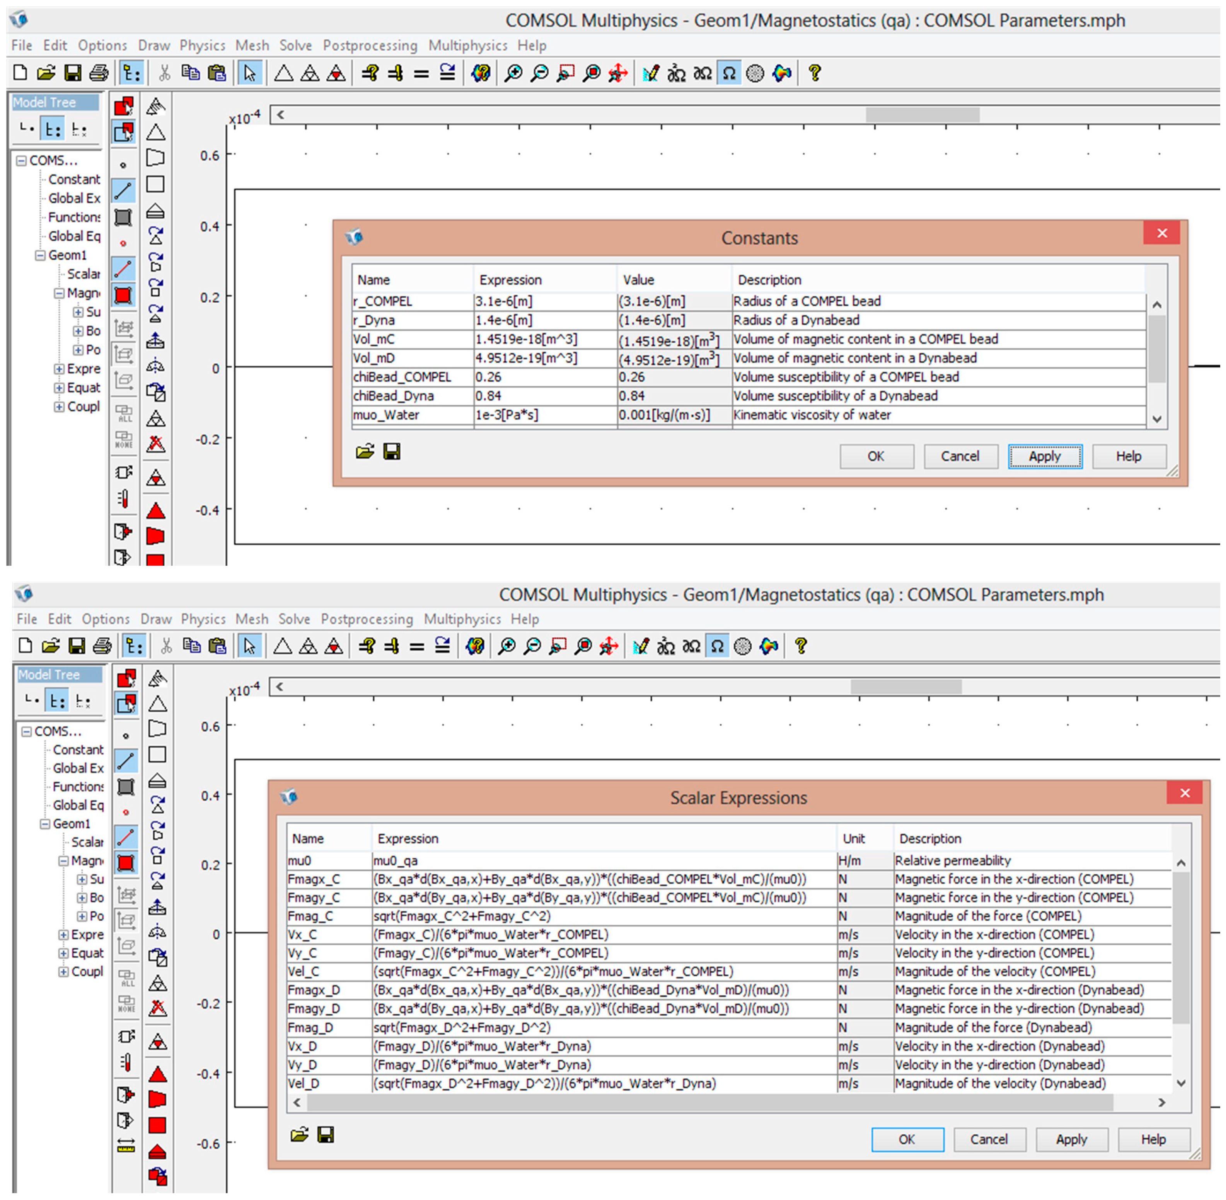Open the Postprocessing menu in the upper window
The width and height of the screenshot is (1226, 1200).
point(370,45)
